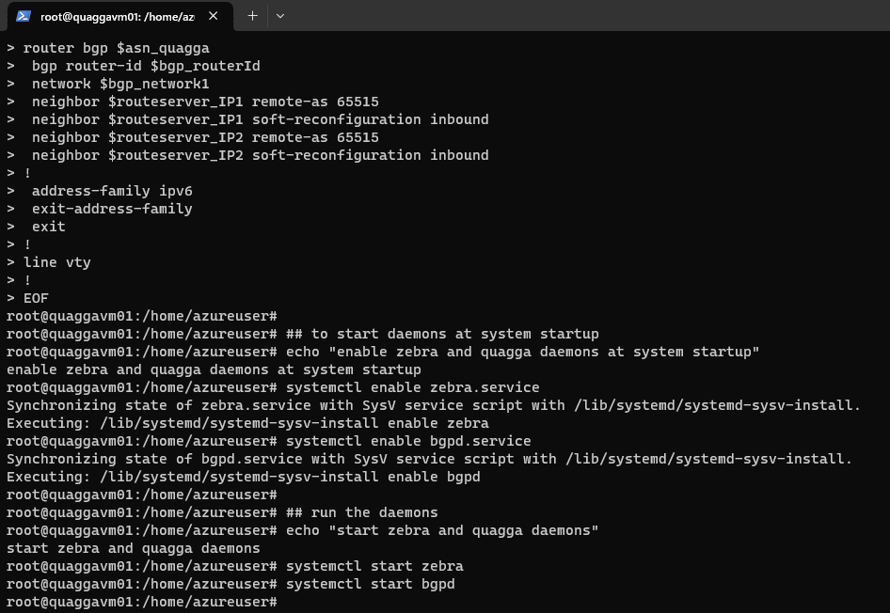Click the 'start zebra and quagga daemons' output line

pos(134,548)
